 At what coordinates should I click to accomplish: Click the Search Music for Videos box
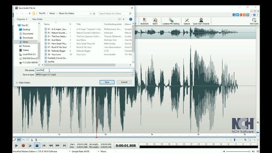pyautogui.click(x=115, y=13)
